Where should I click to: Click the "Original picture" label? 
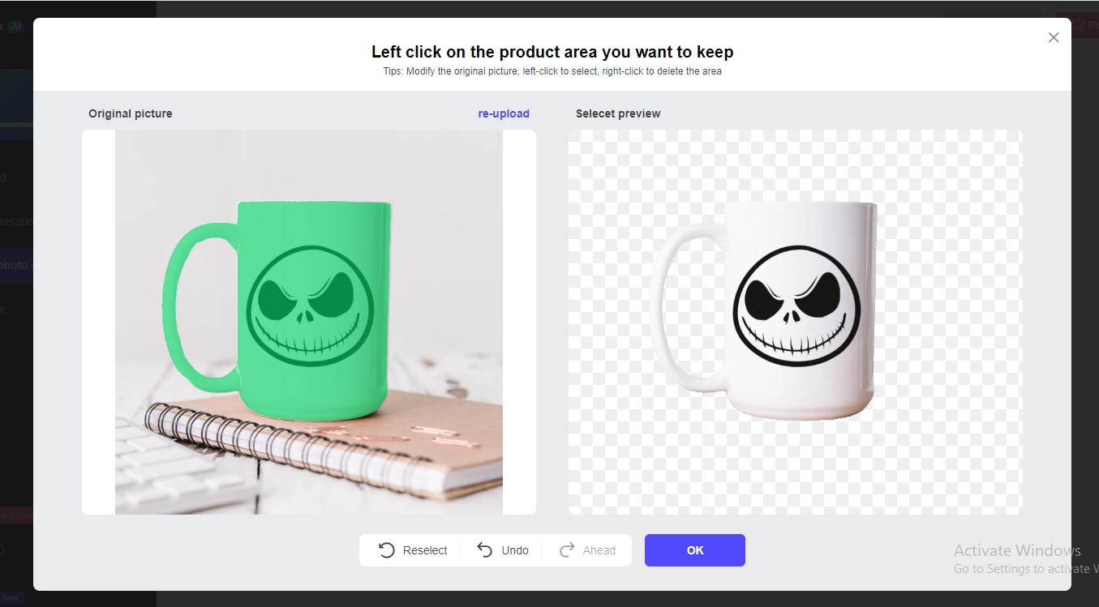click(131, 113)
